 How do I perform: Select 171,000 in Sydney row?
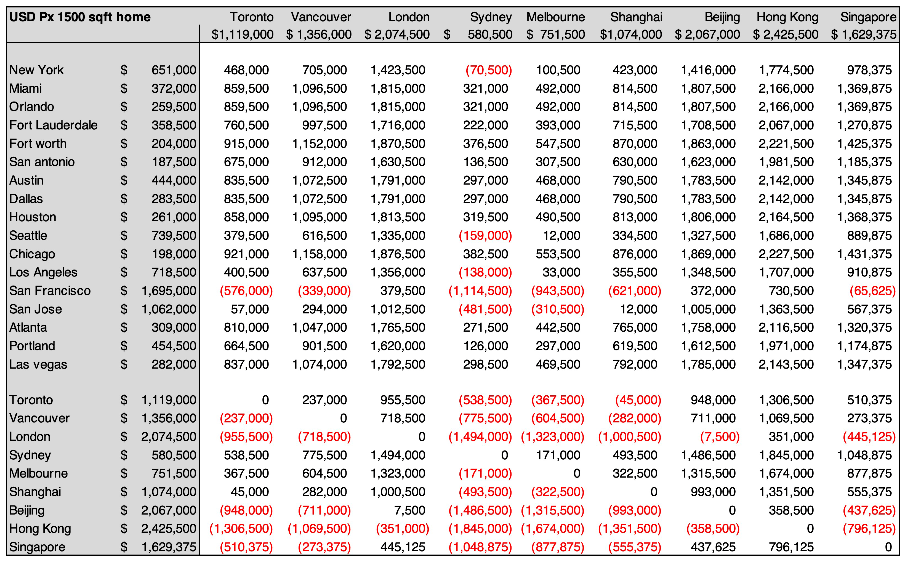(x=558, y=455)
